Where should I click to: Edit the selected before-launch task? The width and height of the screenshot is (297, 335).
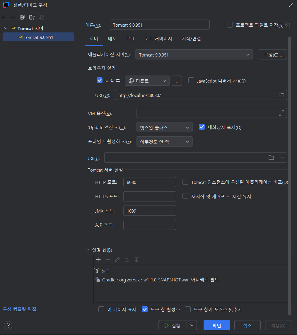pos(117,259)
